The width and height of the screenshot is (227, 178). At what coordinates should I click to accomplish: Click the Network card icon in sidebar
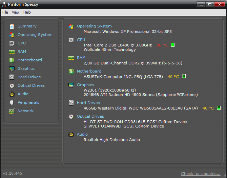12,111
